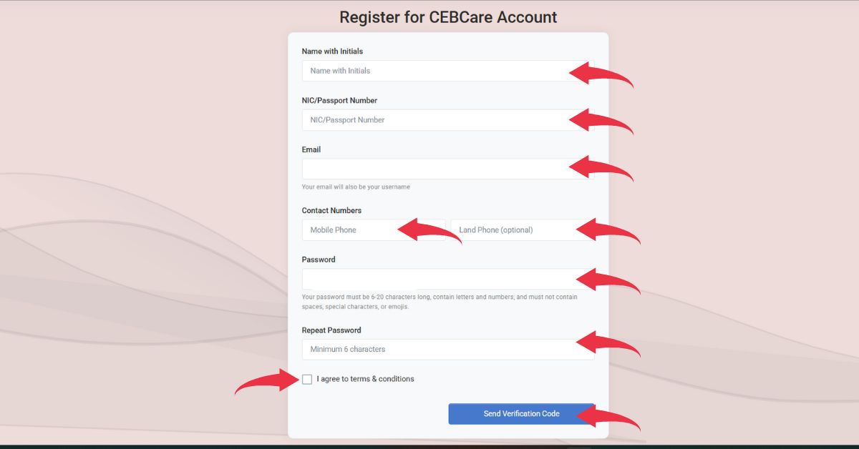Click the Repeat Password label
The width and height of the screenshot is (859, 449).
331,330
